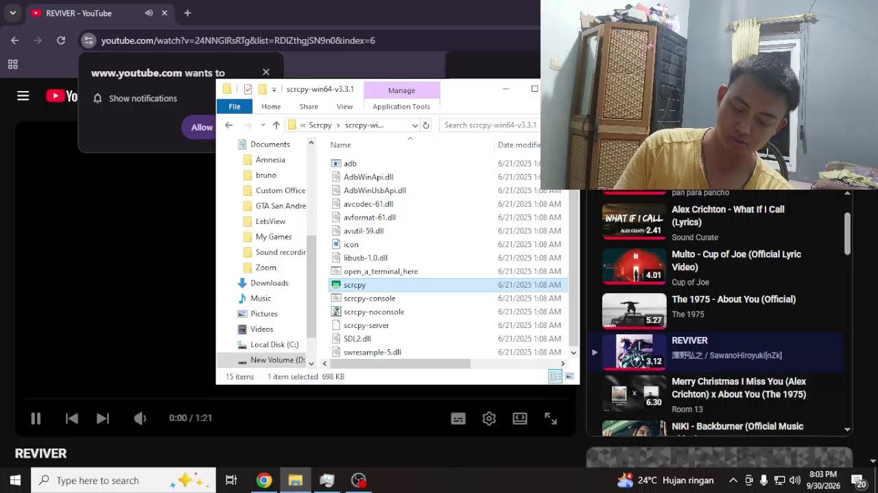Screen dimensions: 878x493
Task: Open a new browser tab
Action: [187, 13]
